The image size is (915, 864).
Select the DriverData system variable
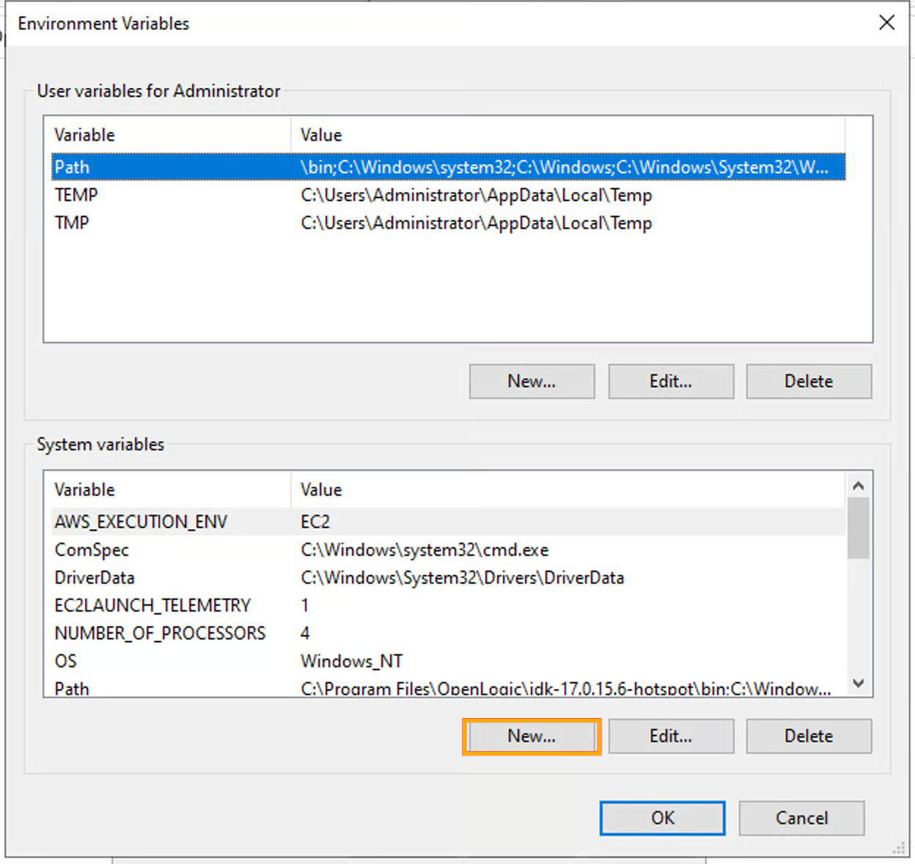coord(95,578)
